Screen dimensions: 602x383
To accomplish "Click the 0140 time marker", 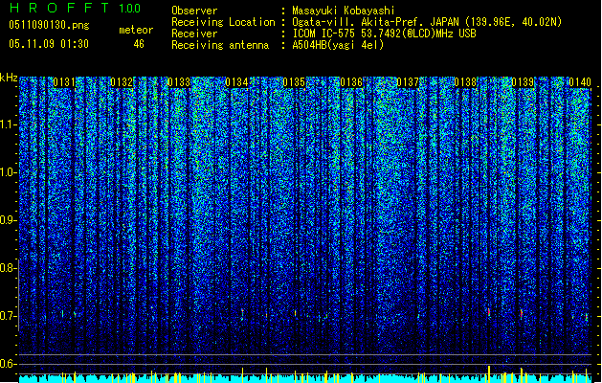I will pyautogui.click(x=580, y=82).
